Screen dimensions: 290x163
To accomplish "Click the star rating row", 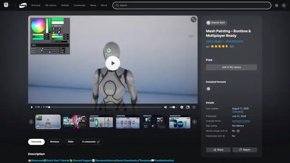I will [x=220, y=47].
